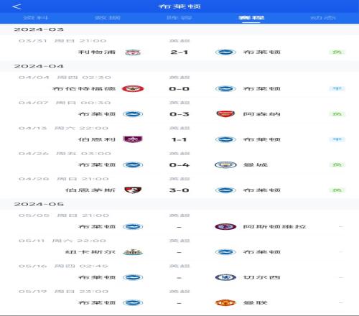Switch to the 资料 tab

pyautogui.click(x=36, y=18)
